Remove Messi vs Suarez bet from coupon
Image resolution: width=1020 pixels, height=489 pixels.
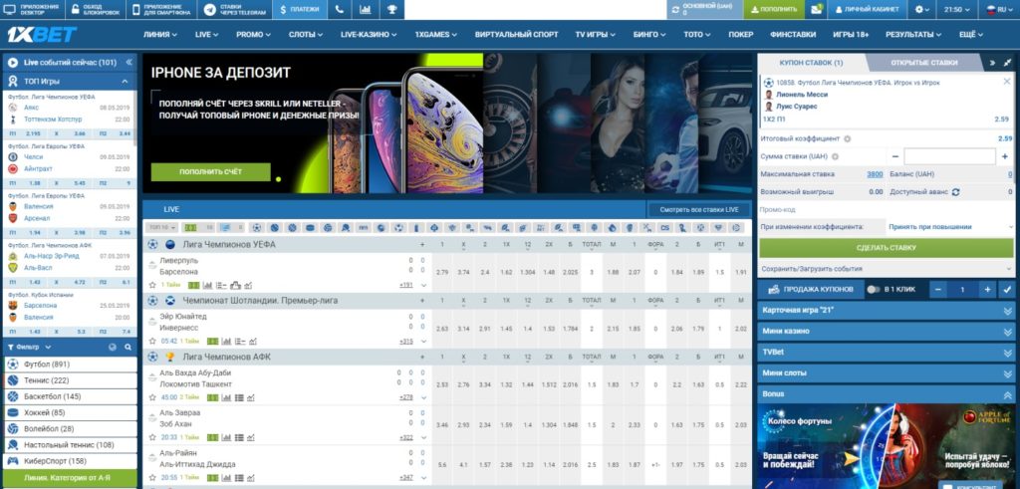click(1007, 82)
